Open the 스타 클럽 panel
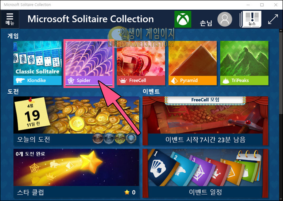Viewport: 283px width, 201px height. click(x=76, y=173)
